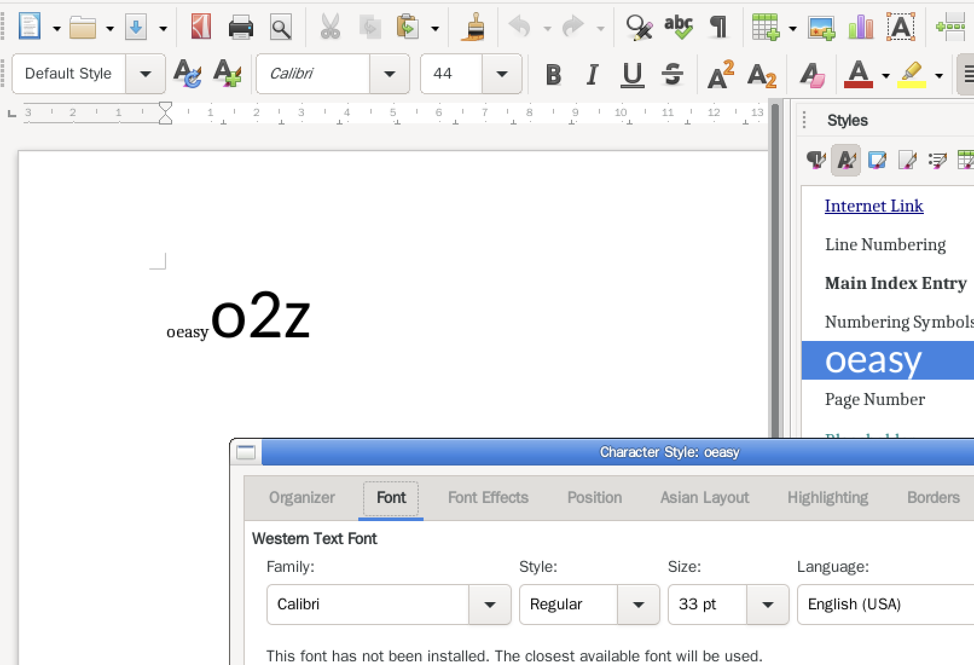
Task: Select Line Numbering style entry
Action: click(x=885, y=244)
